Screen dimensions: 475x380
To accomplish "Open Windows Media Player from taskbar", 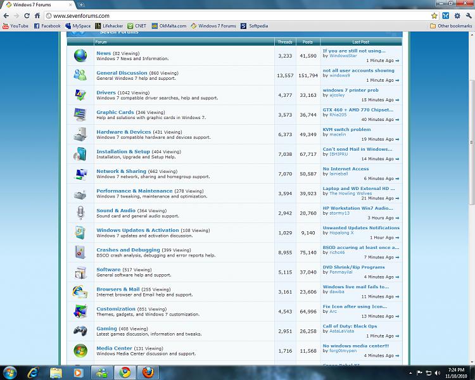I will coord(78,372).
